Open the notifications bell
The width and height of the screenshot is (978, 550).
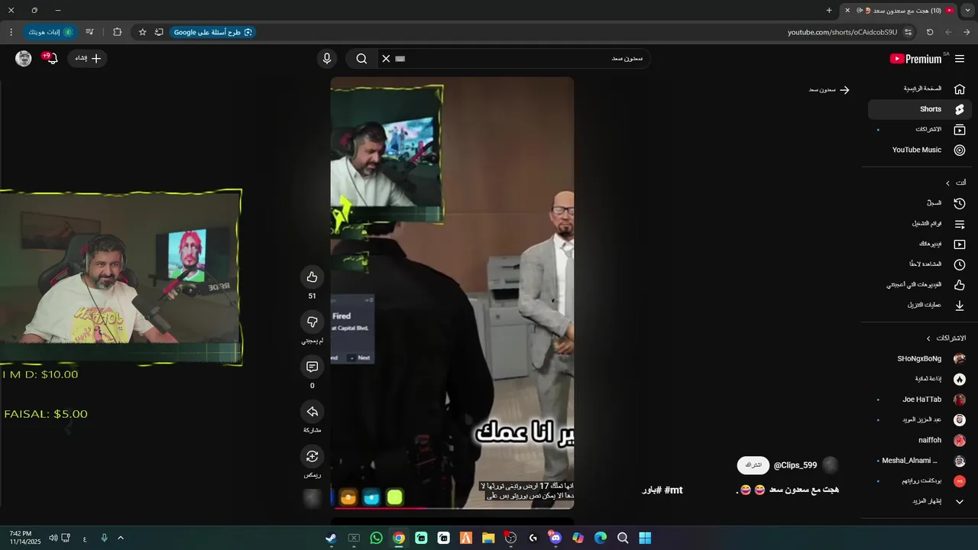51,58
